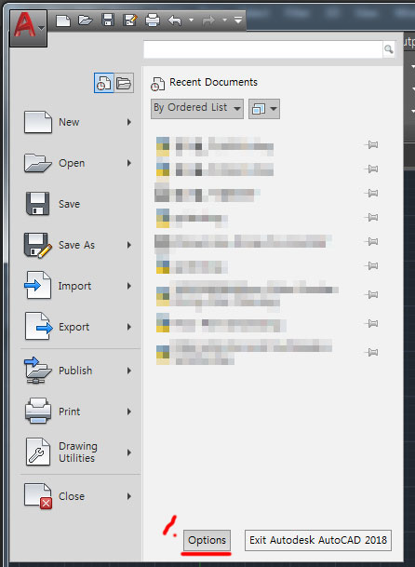Screen dimensions: 415x567
Task: Click the Undo arrow in Quick Access toolbar
Action: 175,20
